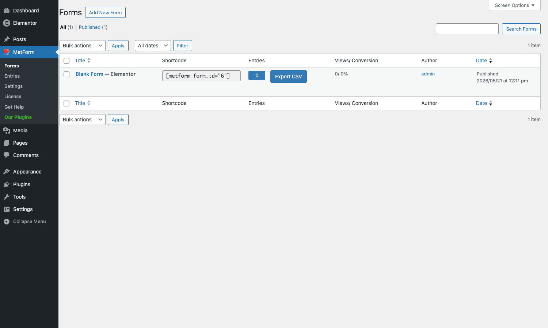Click the Filter button
Screen dimensions: 548x328
(183, 46)
